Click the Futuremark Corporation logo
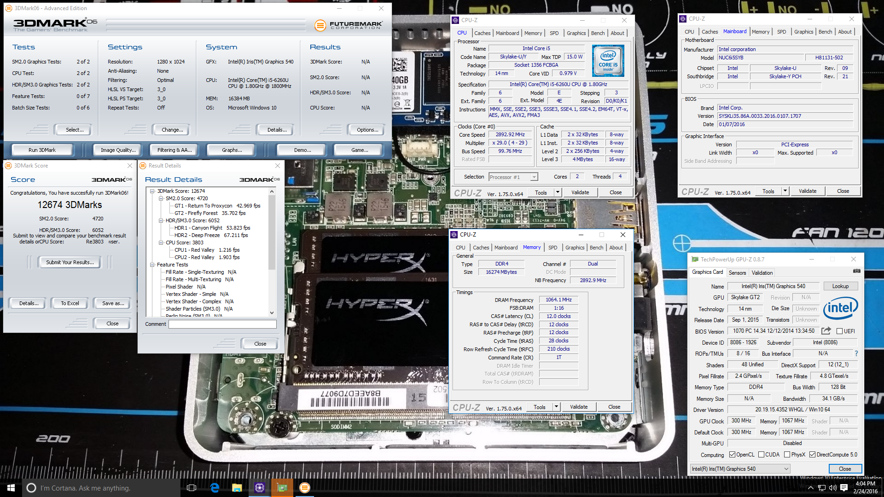Screen dimensions: 884x497 (x=349, y=25)
